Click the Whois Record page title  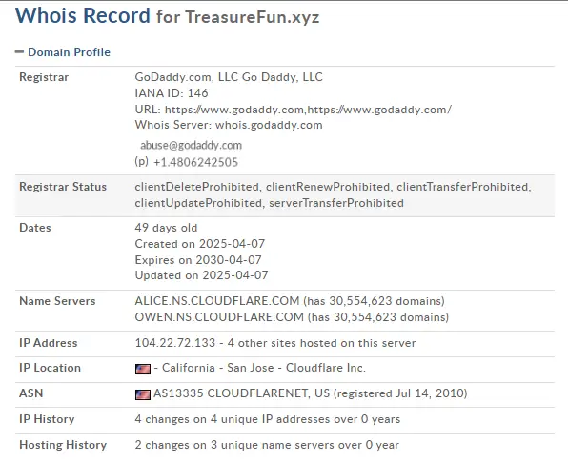coord(167,16)
